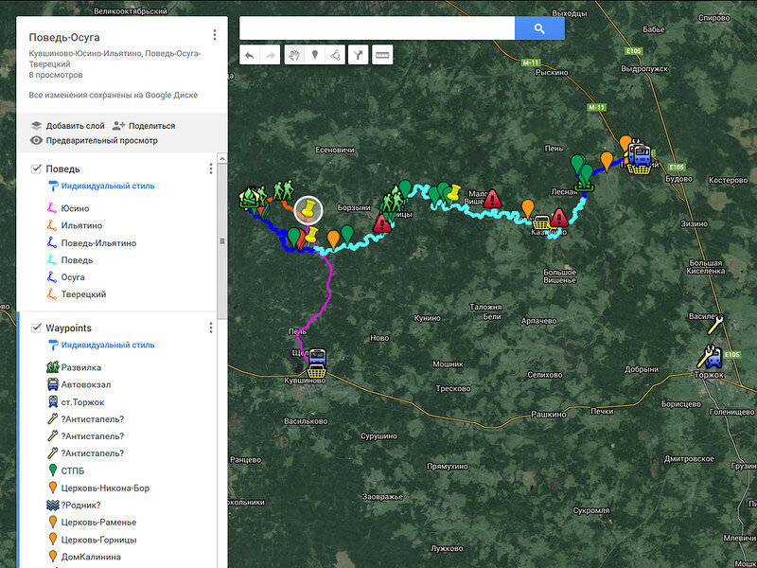This screenshot has height=568, width=757.
Task: Click the layers icon beside Добавить слой
Action: click(x=36, y=126)
